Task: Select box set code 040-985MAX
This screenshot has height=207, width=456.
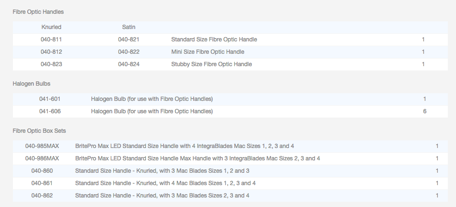Action: click(42, 146)
